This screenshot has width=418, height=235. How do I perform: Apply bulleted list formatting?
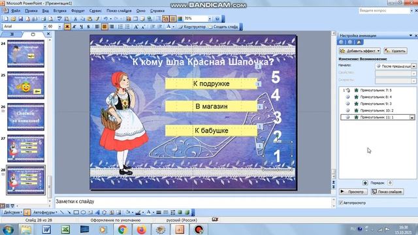pyautogui.click(x=127, y=27)
